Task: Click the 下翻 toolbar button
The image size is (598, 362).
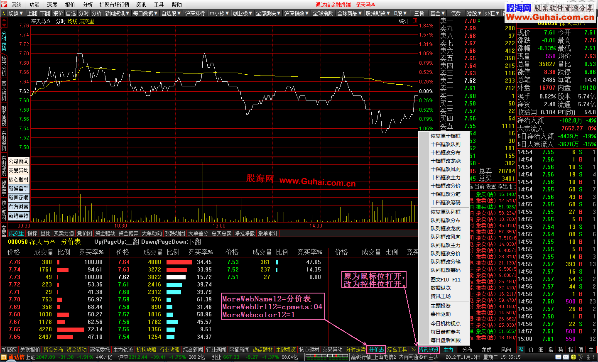Action: [45, 13]
